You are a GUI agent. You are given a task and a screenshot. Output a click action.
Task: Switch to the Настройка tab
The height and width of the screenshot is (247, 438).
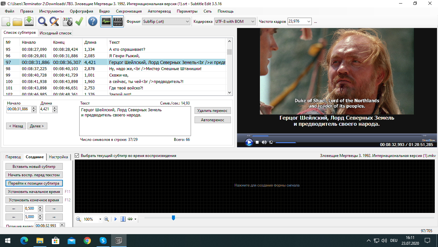(58, 157)
